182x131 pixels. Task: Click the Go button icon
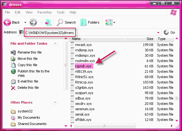coord(166,32)
